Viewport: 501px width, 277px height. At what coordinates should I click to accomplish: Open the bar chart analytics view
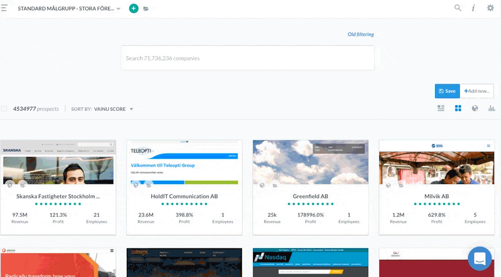[x=491, y=108]
